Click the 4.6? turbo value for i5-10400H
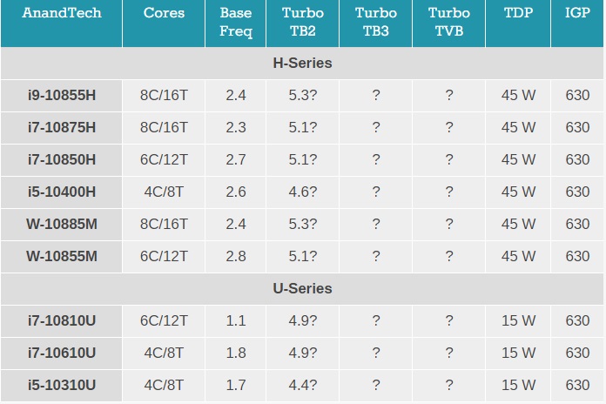606x404 pixels. (302, 192)
